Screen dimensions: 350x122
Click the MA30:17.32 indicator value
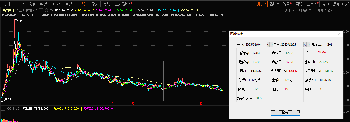(x=124, y=10)
